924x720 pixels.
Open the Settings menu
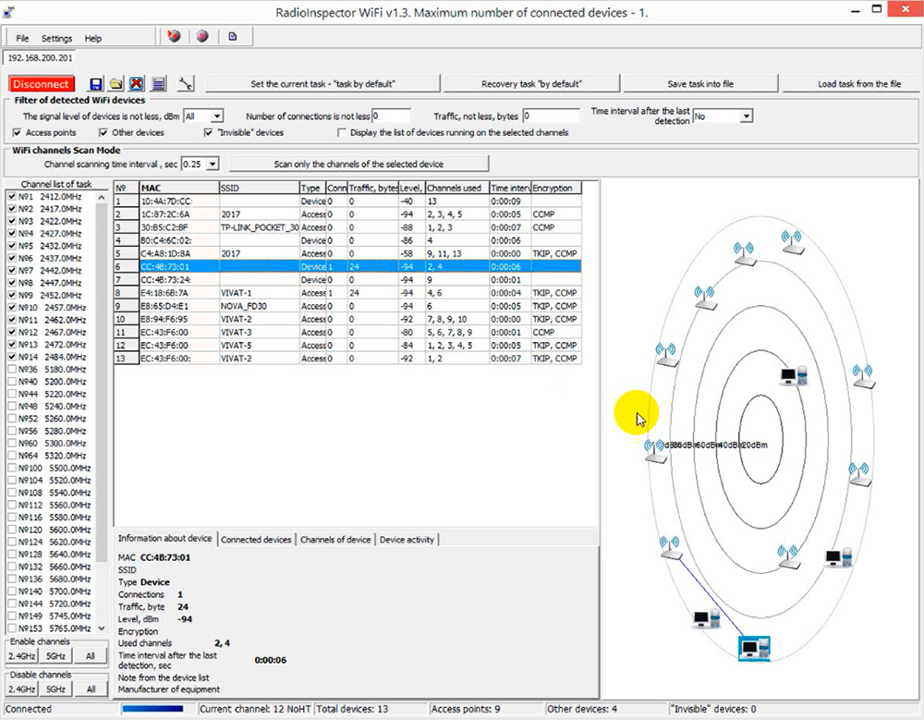click(56, 39)
